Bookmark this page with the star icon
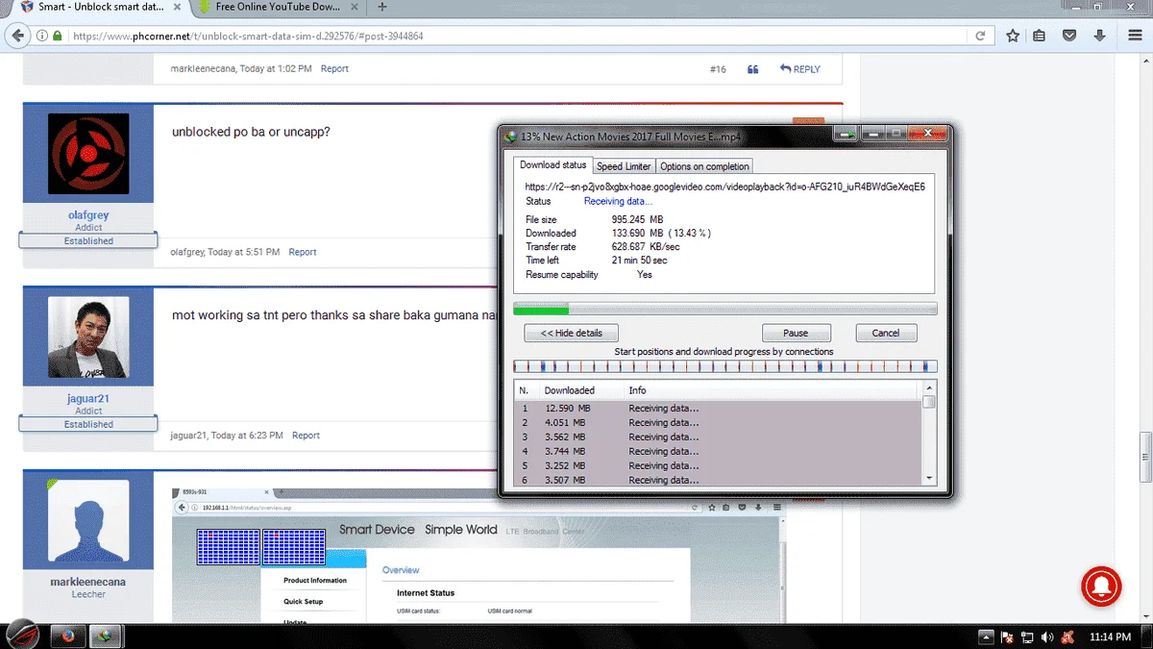 click(1013, 37)
